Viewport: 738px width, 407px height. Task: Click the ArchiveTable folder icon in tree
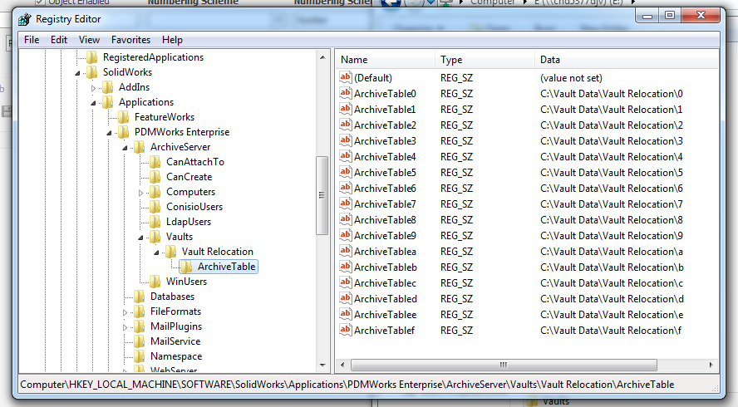[x=187, y=267]
